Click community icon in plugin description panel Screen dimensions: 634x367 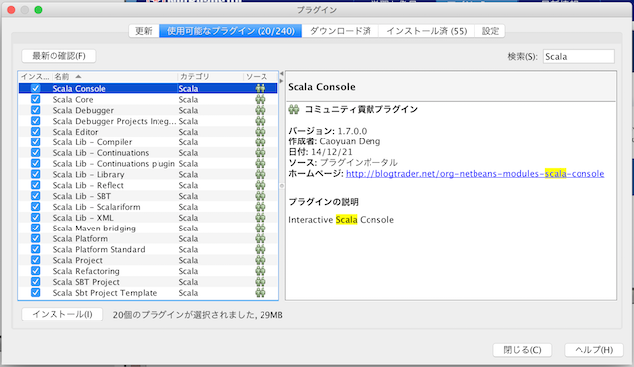point(294,109)
